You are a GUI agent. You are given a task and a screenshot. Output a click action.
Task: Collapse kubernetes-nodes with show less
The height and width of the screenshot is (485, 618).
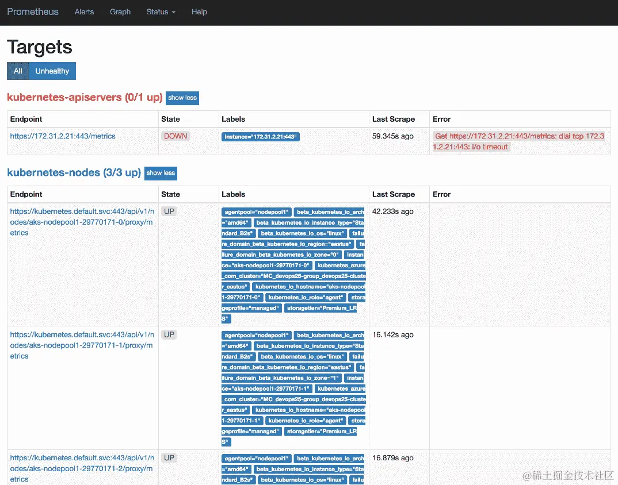pyautogui.click(x=161, y=173)
